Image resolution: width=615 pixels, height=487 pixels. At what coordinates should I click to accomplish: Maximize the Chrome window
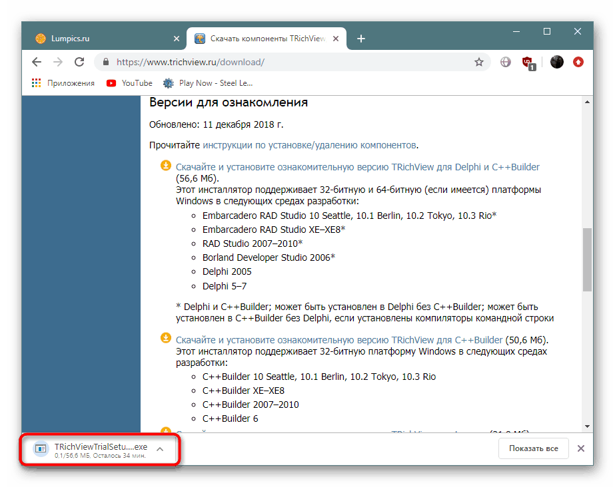pyautogui.click(x=547, y=31)
